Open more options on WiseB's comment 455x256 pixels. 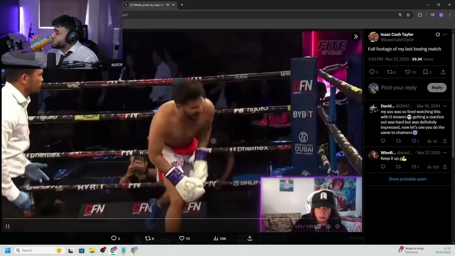[445, 153]
